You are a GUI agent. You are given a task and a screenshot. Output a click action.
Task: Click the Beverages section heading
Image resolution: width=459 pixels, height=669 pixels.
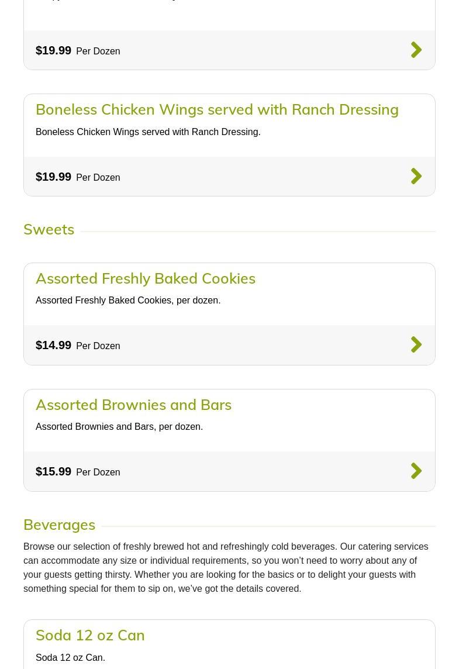(x=59, y=525)
